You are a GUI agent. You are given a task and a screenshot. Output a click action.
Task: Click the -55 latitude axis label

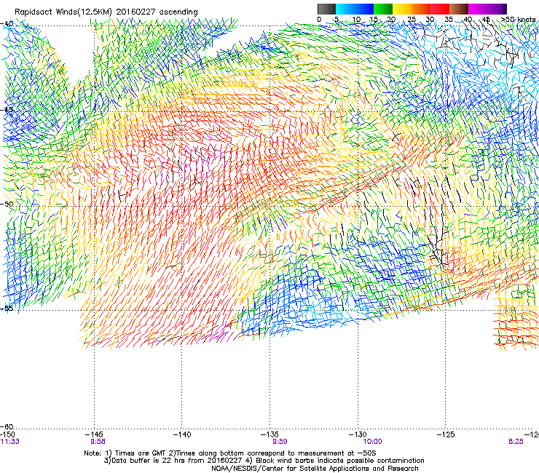pyautogui.click(x=7, y=308)
